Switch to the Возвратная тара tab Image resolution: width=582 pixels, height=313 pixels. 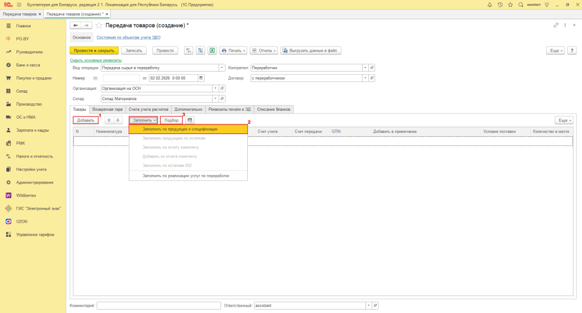(x=107, y=109)
